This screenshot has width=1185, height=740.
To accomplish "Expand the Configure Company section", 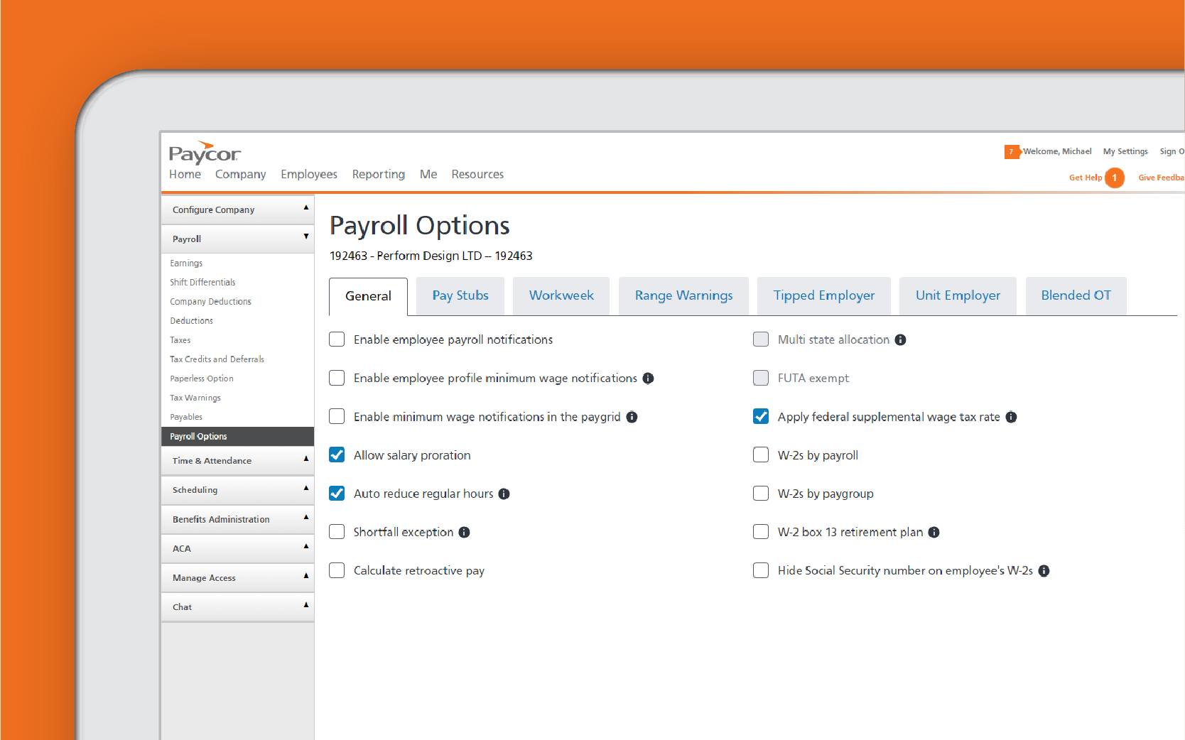I will (237, 210).
